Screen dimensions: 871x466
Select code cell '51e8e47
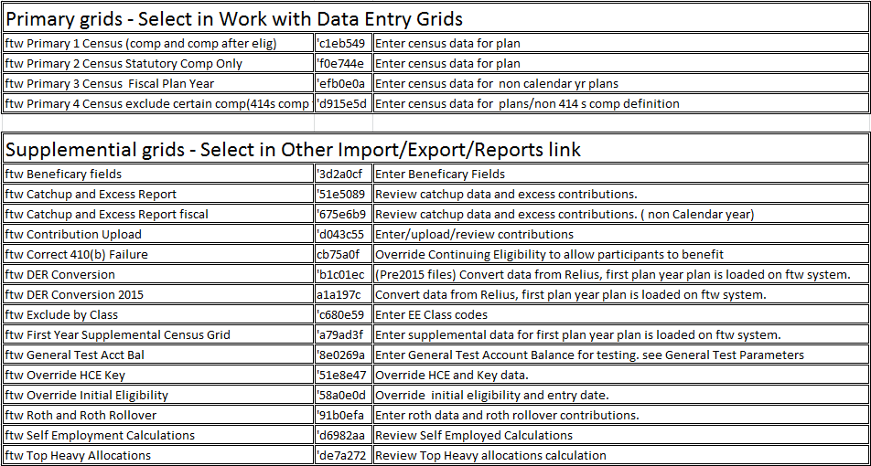point(343,375)
